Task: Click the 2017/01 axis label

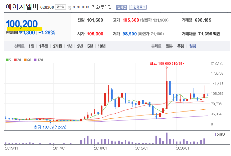Action: click(x=59, y=148)
